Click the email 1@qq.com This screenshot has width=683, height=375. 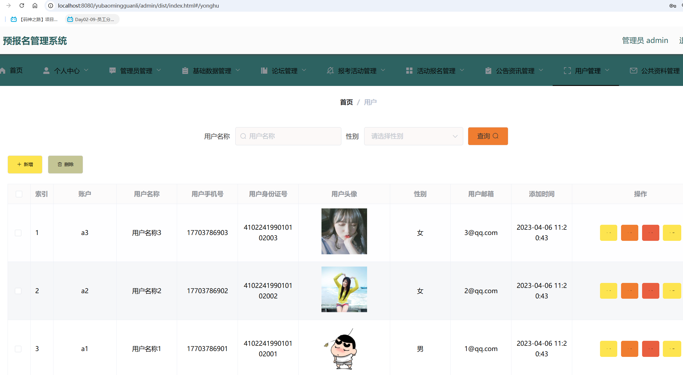481,349
